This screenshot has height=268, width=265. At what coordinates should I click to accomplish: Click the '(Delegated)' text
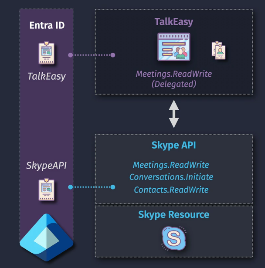pyautogui.click(x=174, y=84)
